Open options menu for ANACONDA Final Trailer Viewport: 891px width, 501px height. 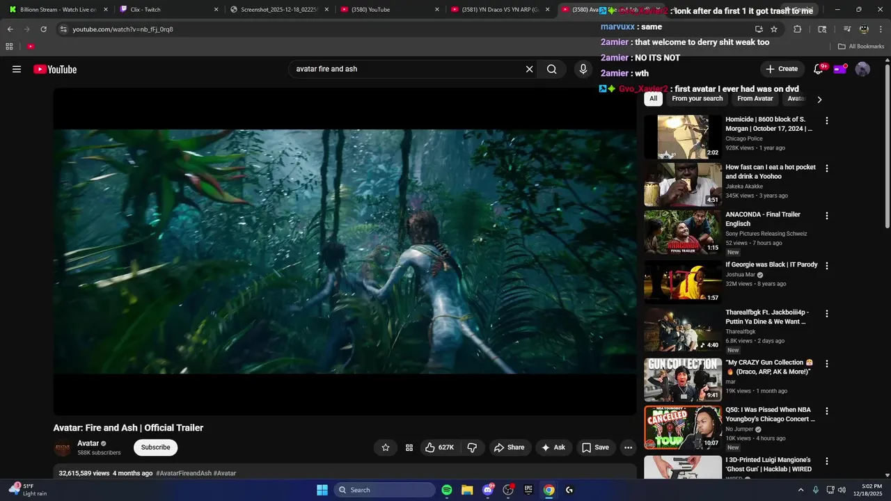point(827,216)
